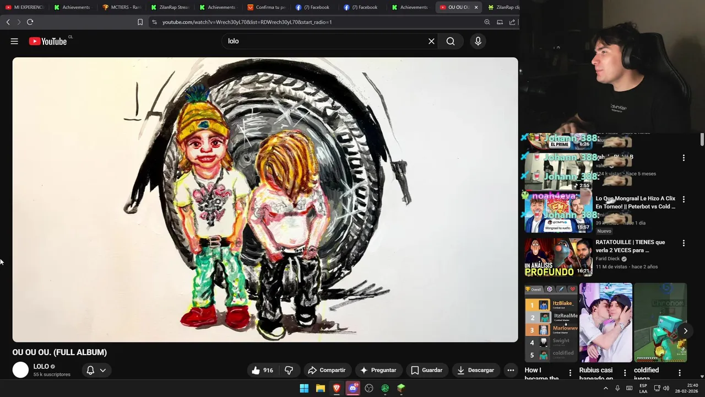This screenshot has height=397, width=705.
Task: Clear the search box with the X
Action: pyautogui.click(x=431, y=41)
